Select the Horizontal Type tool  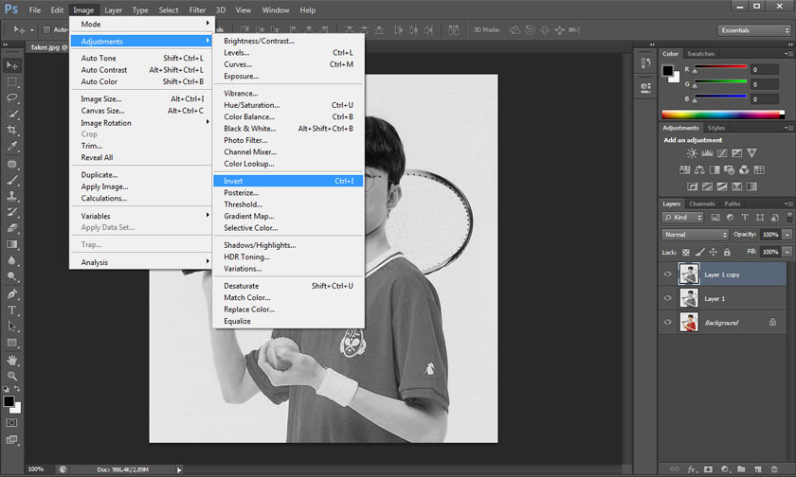click(11, 310)
